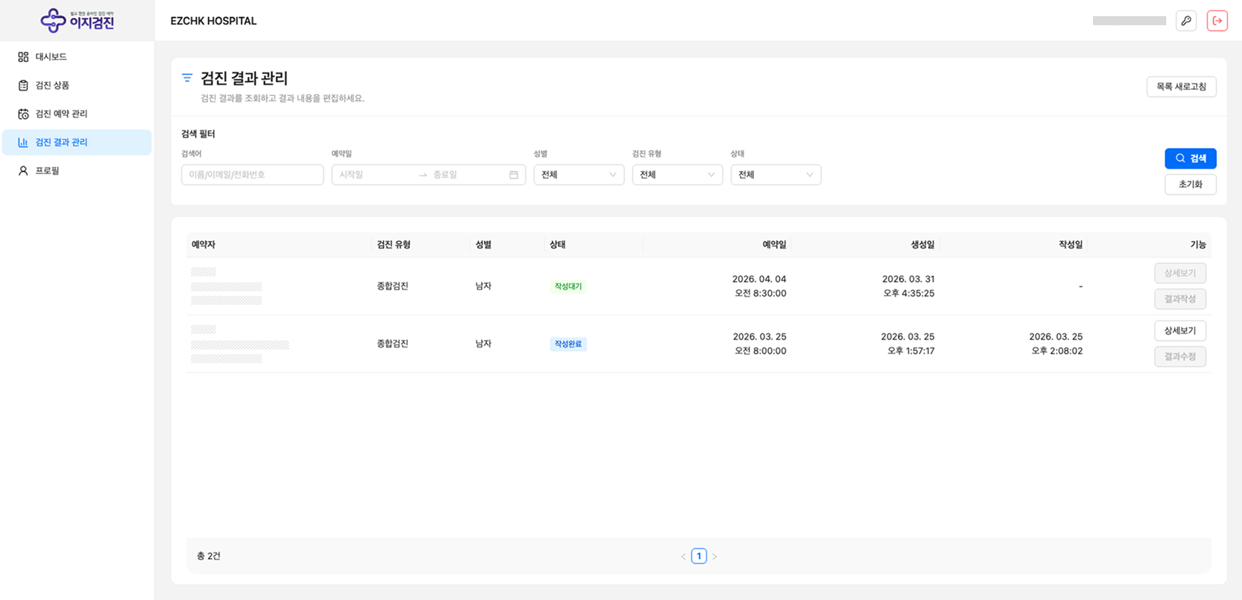Click the 프로필 person icon in the sidebar

[x=23, y=171]
